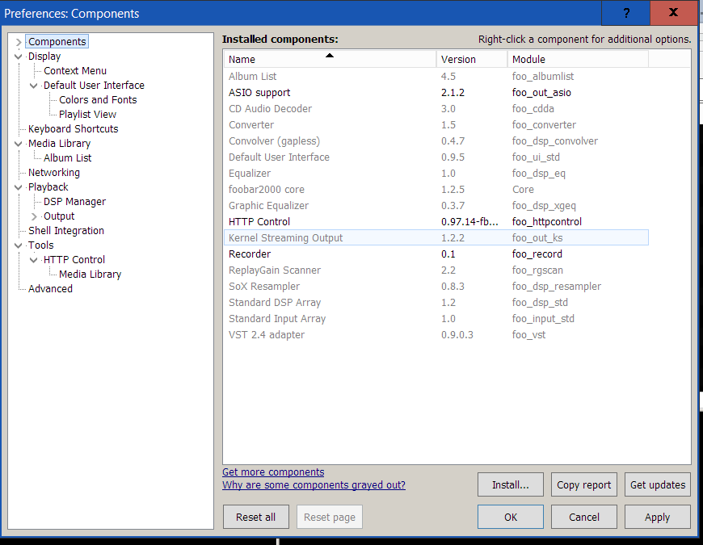This screenshot has width=703, height=545.
Task: Open 'Why are some components grayed out?' link
Action: coord(314,485)
